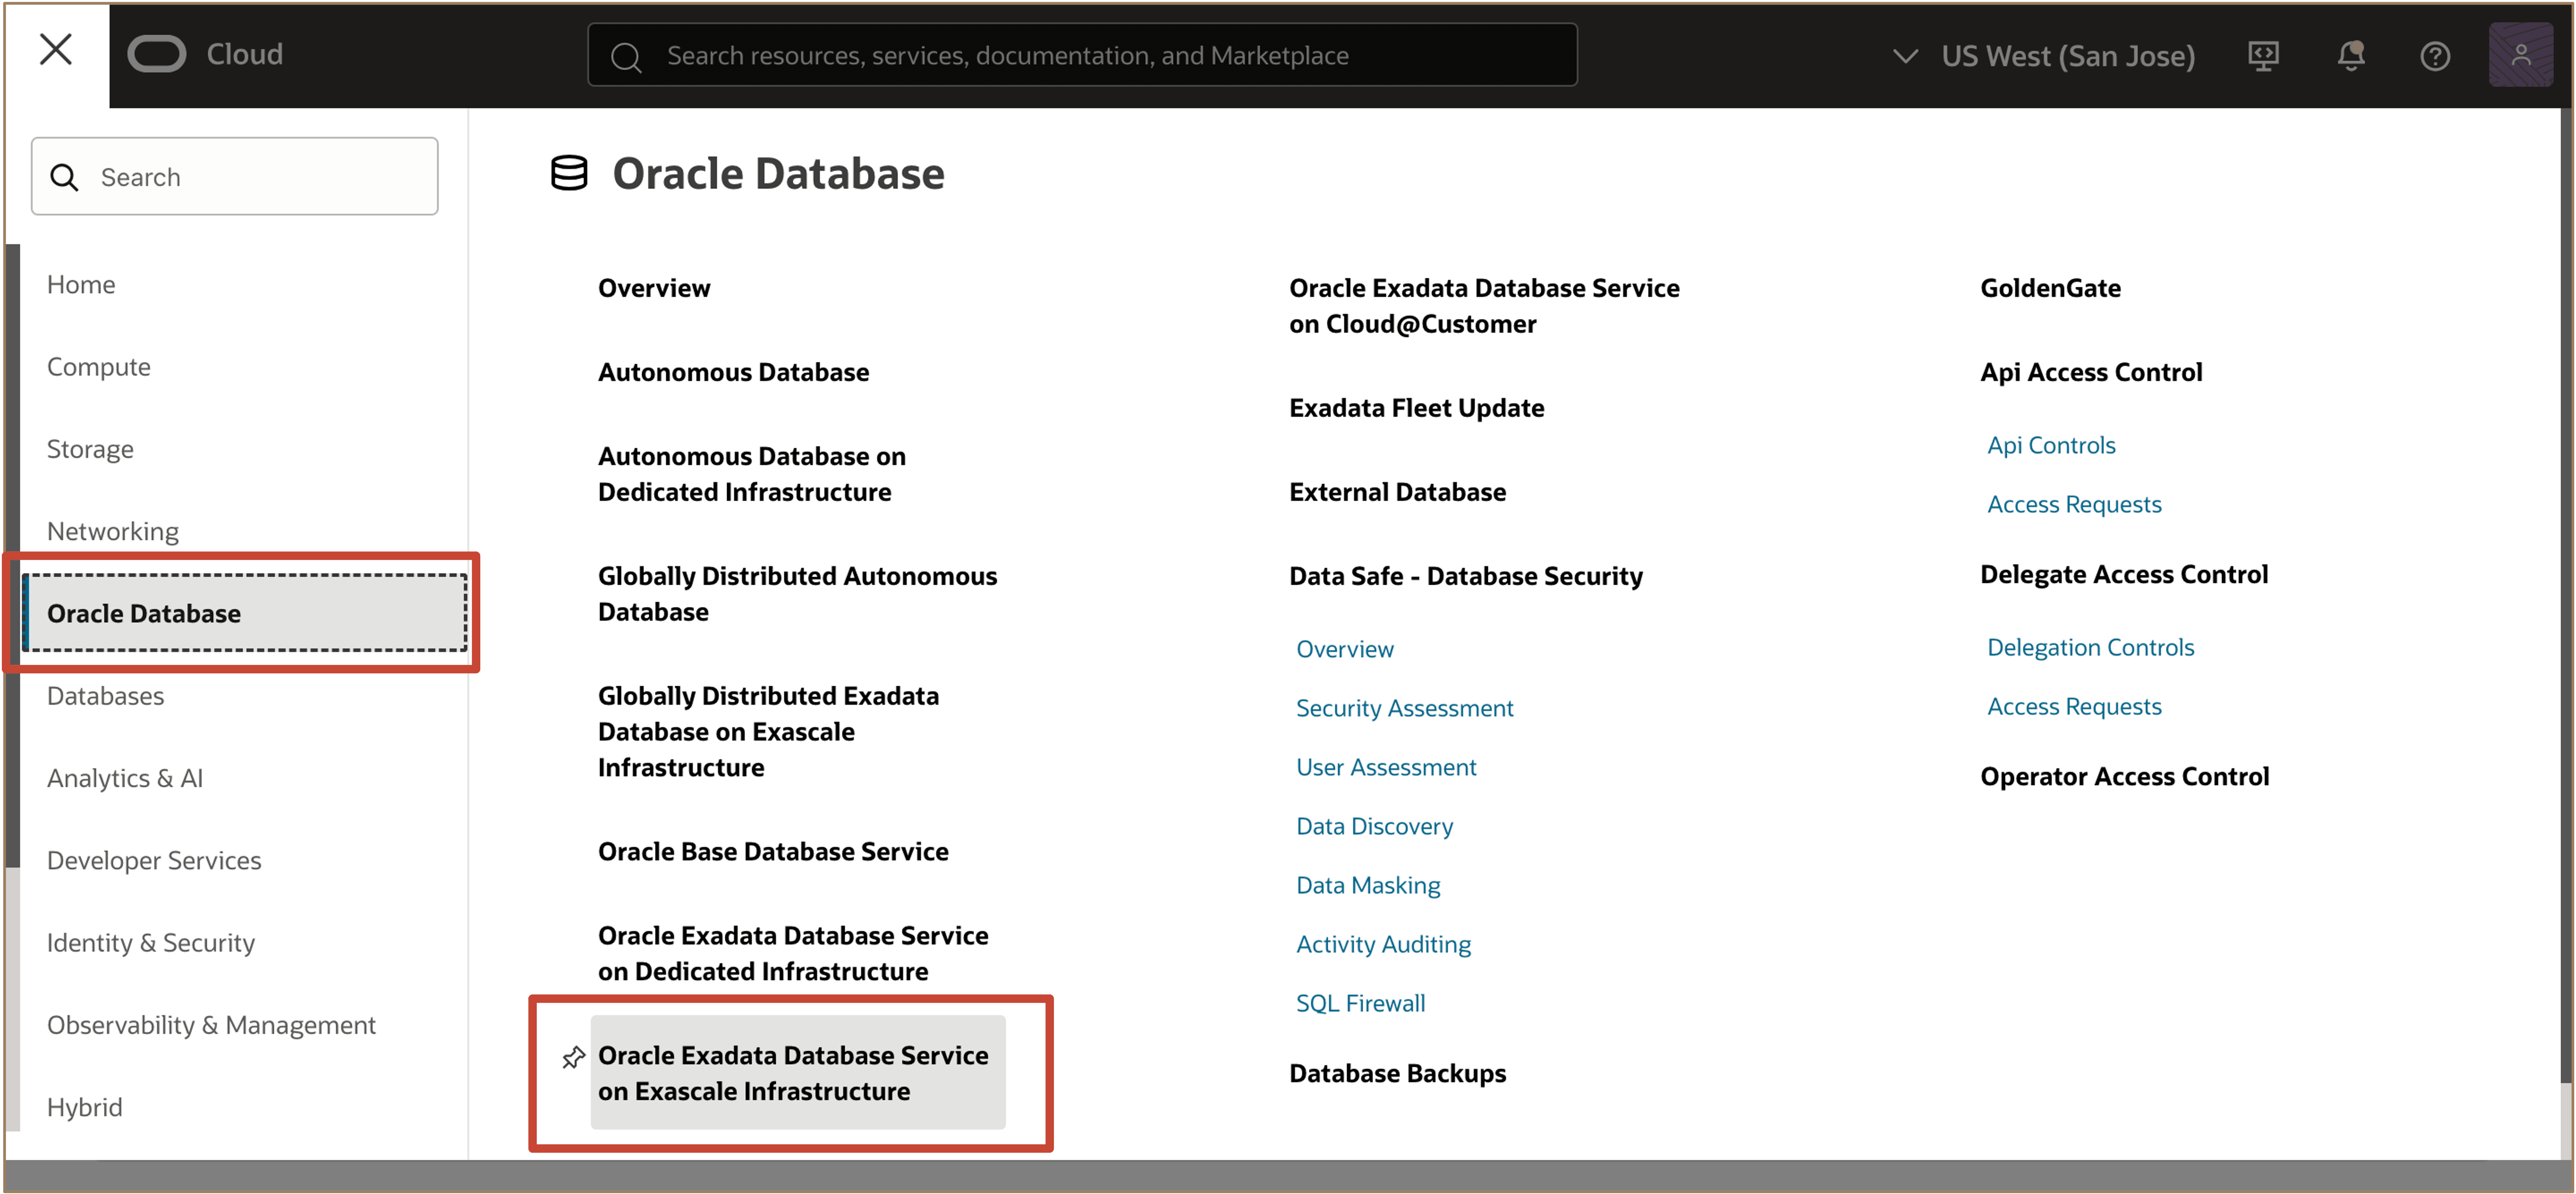
Task: Select Oracle Database in the sidebar
Action: [x=144, y=613]
